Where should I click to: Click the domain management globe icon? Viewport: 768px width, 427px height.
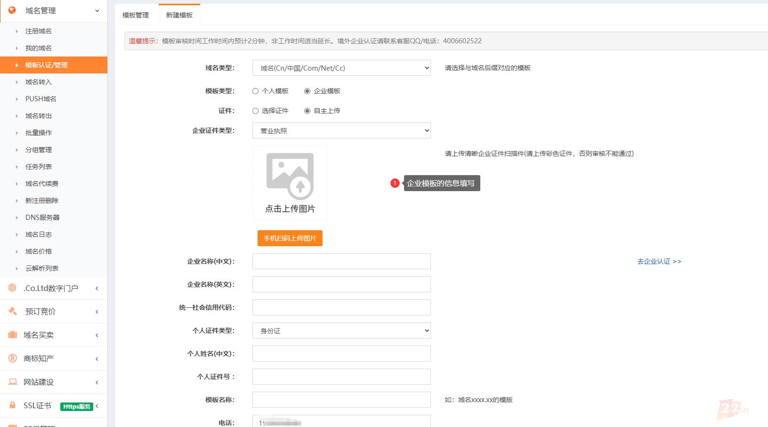(x=12, y=10)
